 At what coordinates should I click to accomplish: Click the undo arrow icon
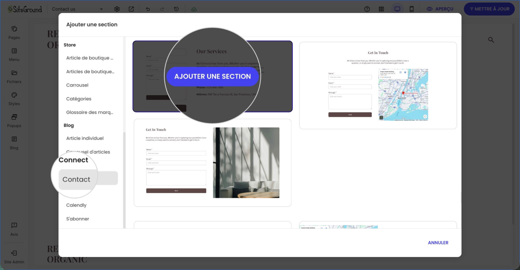click(x=148, y=9)
